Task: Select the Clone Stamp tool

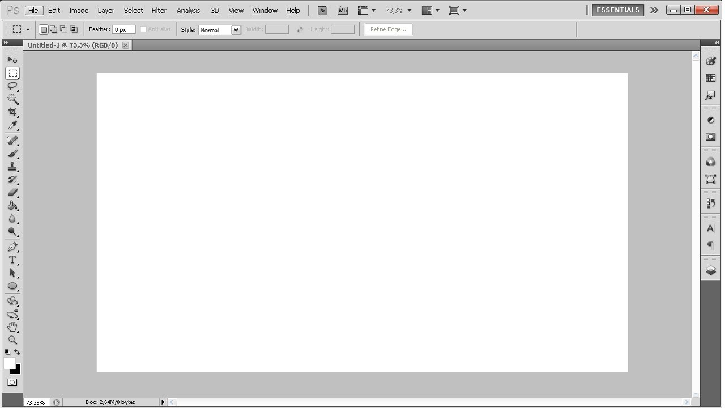Action: pyautogui.click(x=12, y=167)
